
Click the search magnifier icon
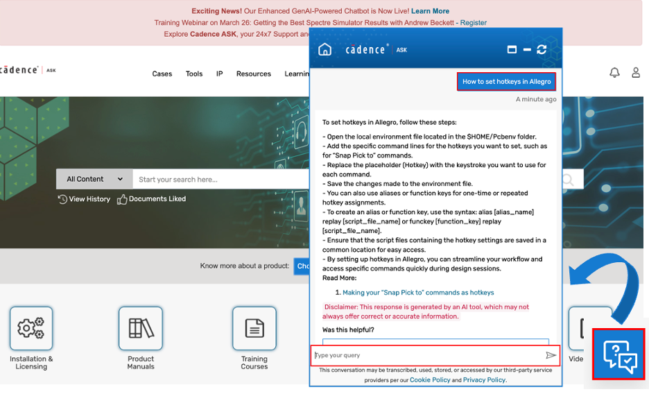pos(568,180)
